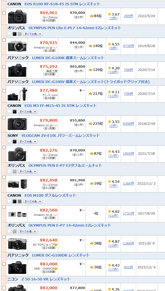The image size is (165, 291).
Task: Click the CANON EOS R100 camera thumbnail
Action: point(17,16)
